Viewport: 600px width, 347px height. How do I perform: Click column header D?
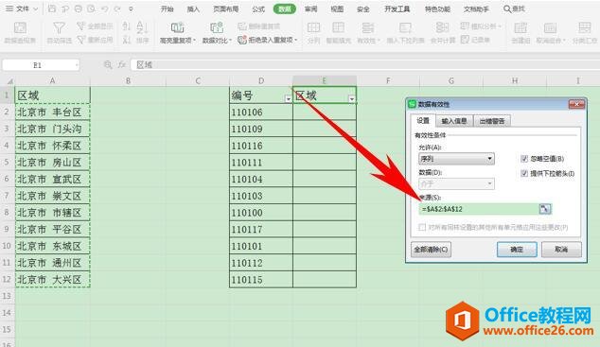point(261,81)
